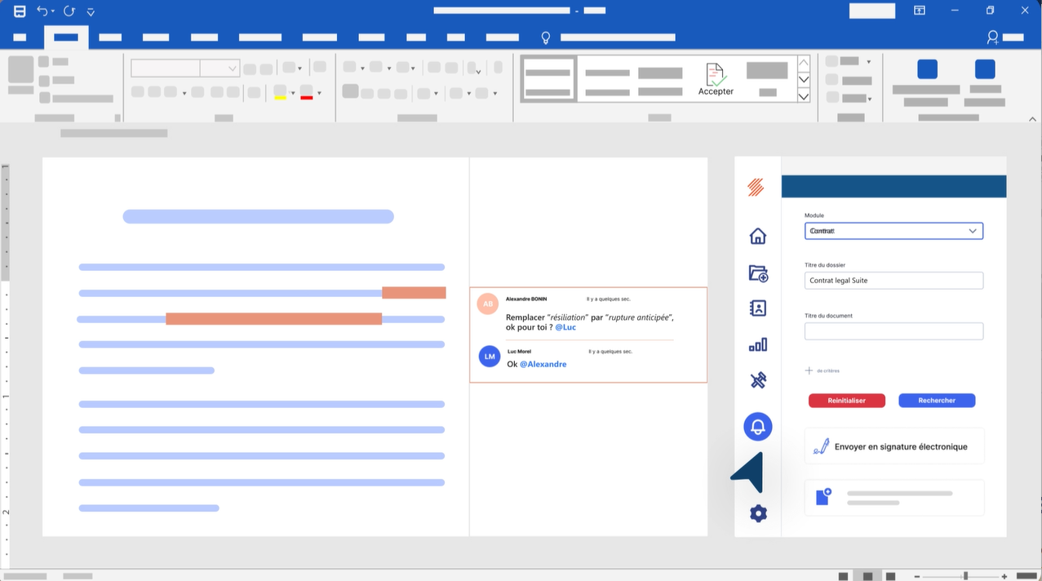Viewport: 1042px width, 581px height.
Task: Click the lightbulb Tell Me icon
Action: point(546,38)
